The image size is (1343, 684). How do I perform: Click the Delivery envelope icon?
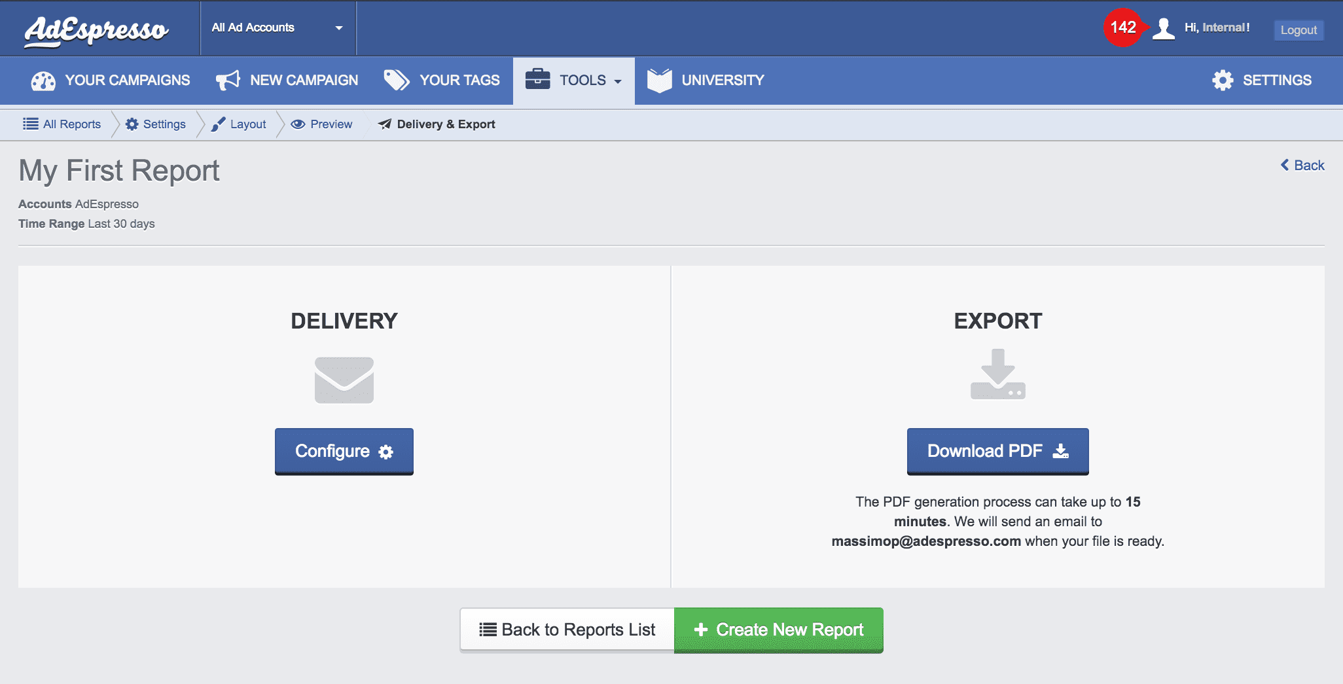pyautogui.click(x=344, y=380)
